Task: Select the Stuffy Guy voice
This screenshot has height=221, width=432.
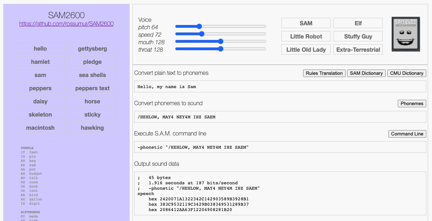Action: point(358,36)
